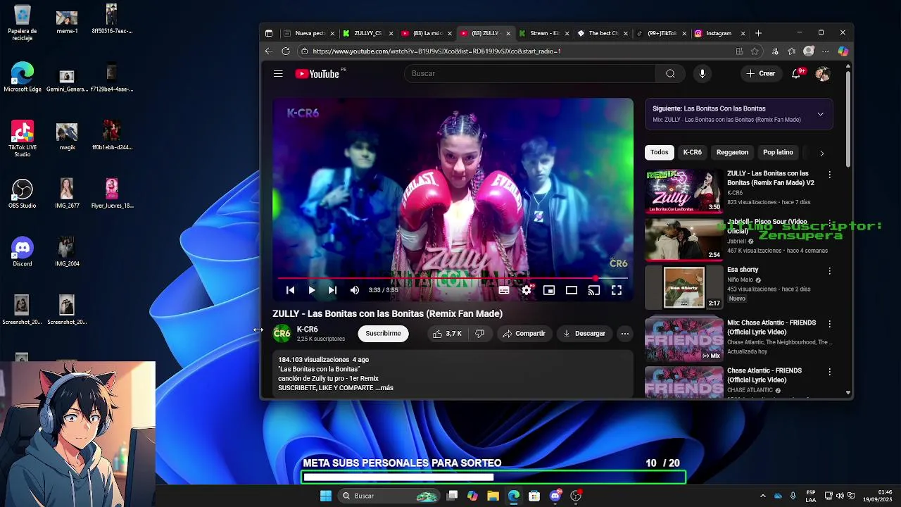
Task: Click the YouTube Buscar search field
Action: coord(529,73)
